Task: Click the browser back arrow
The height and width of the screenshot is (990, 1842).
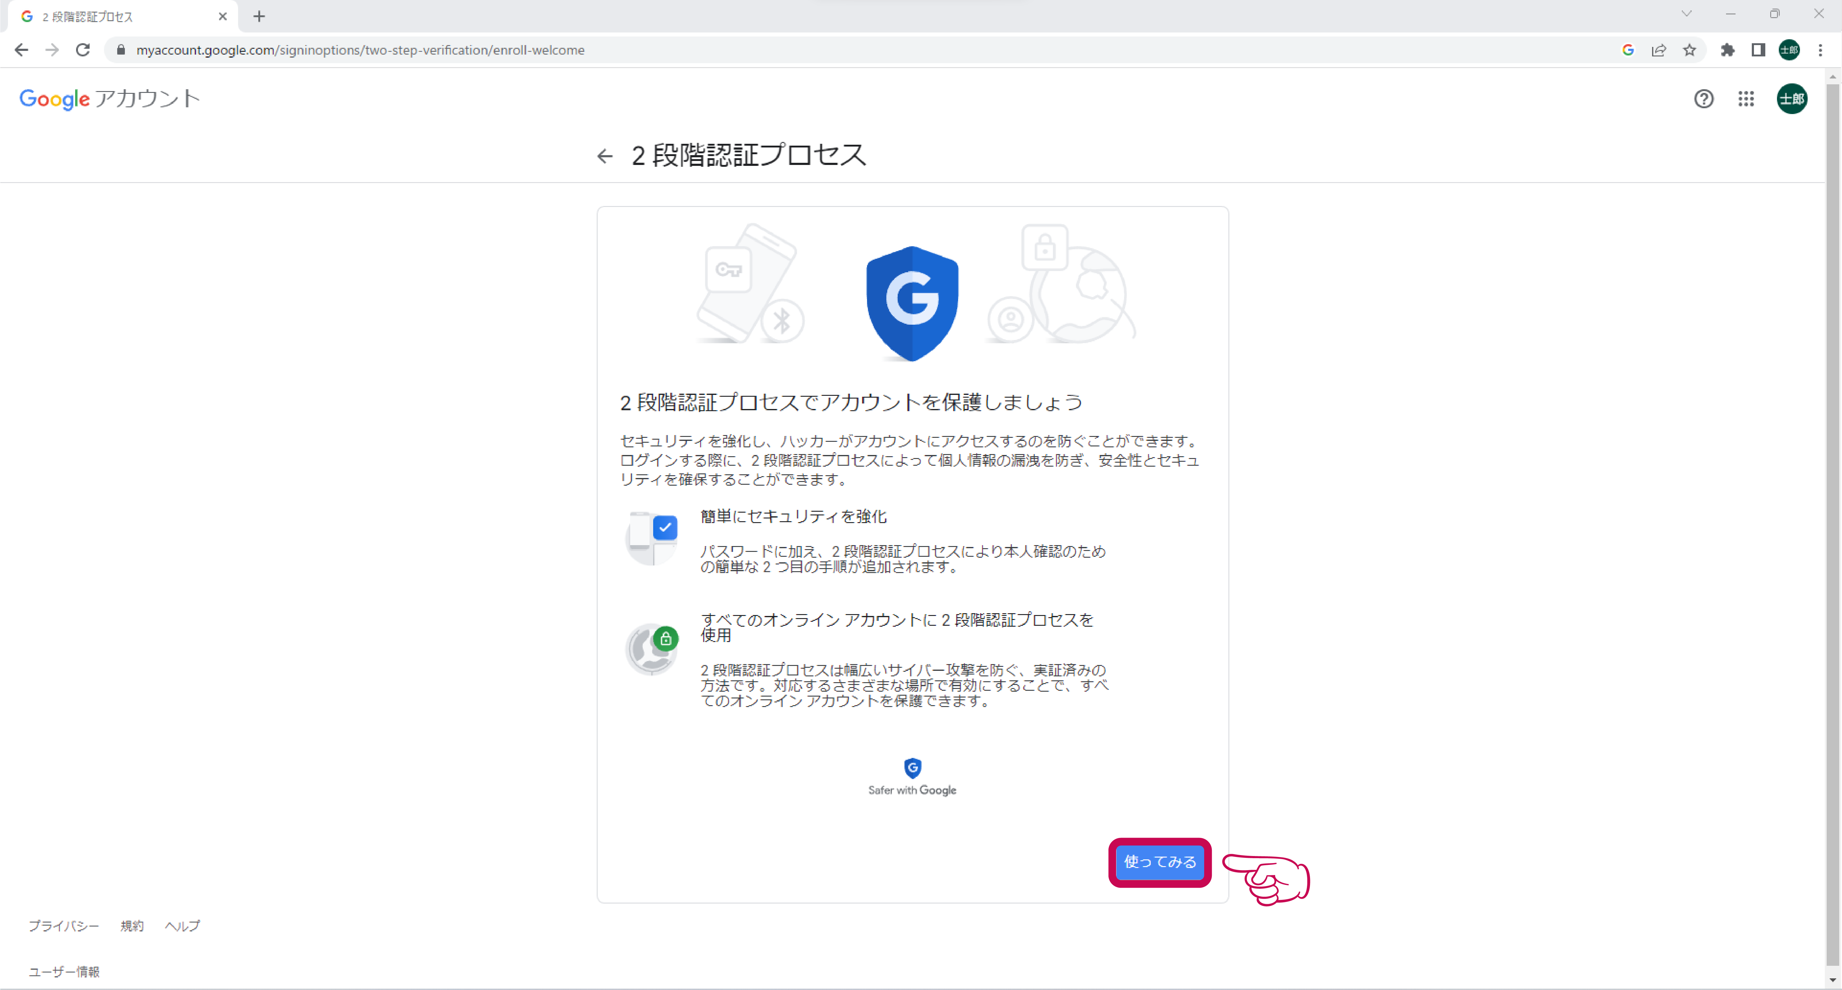Action: pos(21,50)
